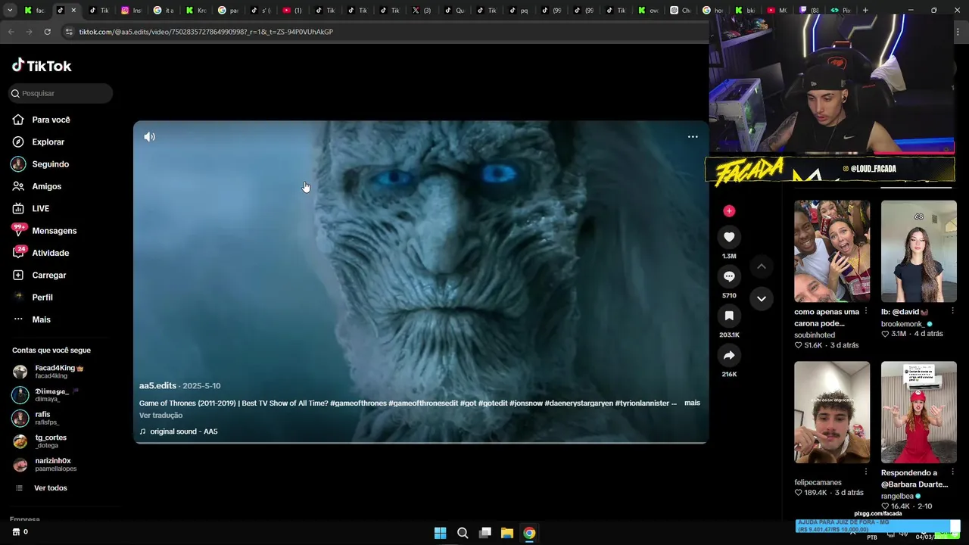Expand the Mais sidebar menu
This screenshot has width=969, height=545.
[x=41, y=319]
